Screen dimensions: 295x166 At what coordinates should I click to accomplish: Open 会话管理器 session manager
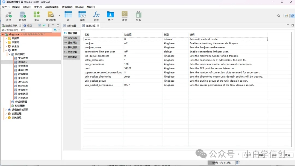point(21,102)
